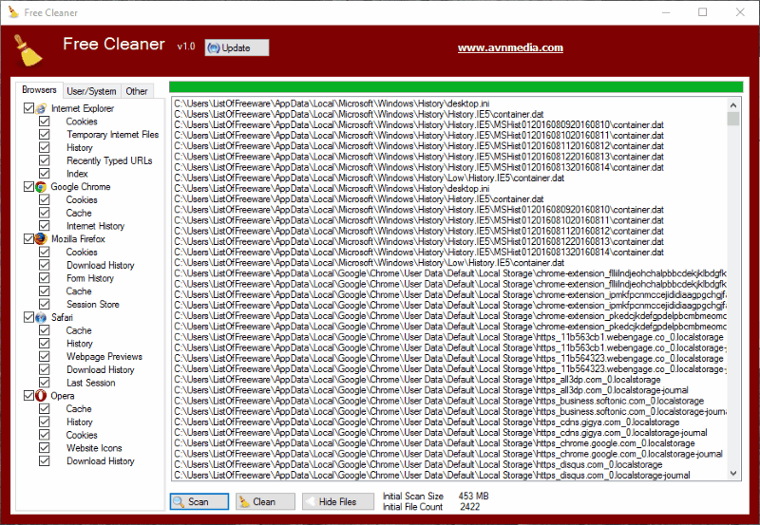
Task: Uncheck Internet Explorer Index checkbox
Action: pyautogui.click(x=44, y=174)
